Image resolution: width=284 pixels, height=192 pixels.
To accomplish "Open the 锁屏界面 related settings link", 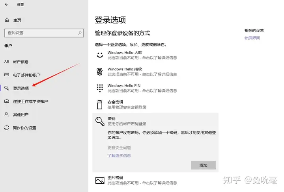I will 252,38.
